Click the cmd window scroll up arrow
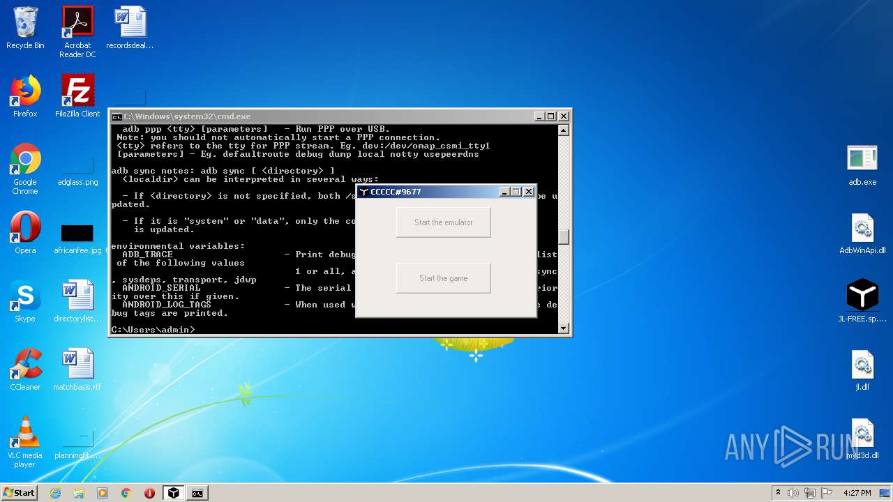 (x=564, y=130)
